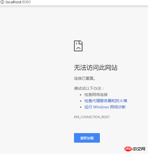Select the 无法访问此网站 heading

96,68
